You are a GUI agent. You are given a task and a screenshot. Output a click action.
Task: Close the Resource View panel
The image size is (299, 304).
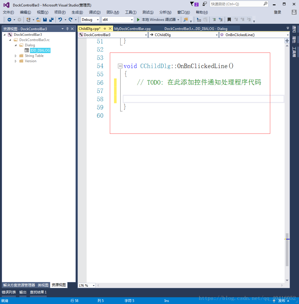tap(72, 29)
